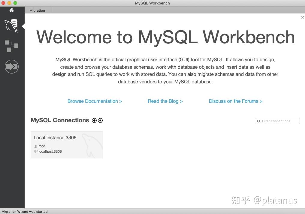The height and width of the screenshot is (214, 305).
Task: Open the models view from the sidebar
Action: 12,45
